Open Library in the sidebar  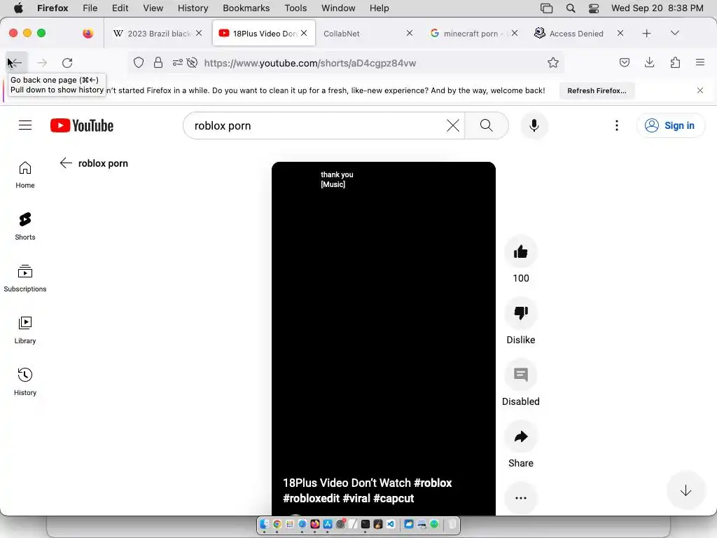(x=25, y=330)
